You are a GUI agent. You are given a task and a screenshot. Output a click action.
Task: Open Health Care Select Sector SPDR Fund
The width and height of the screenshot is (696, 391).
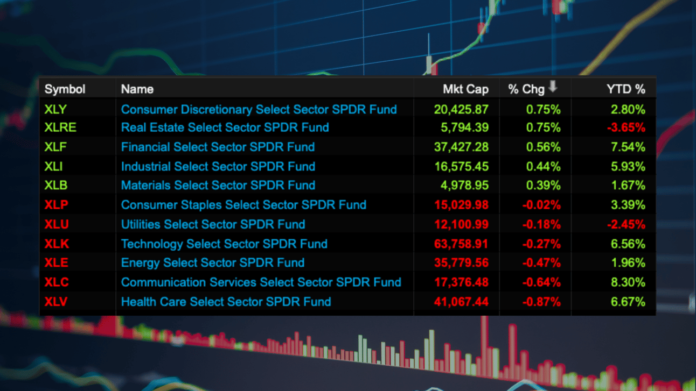pos(226,302)
